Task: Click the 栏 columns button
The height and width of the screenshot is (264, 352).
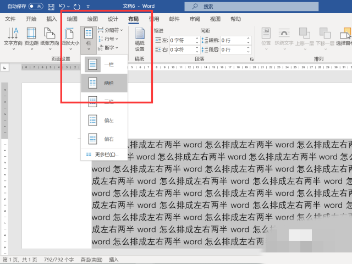Action: point(89,39)
